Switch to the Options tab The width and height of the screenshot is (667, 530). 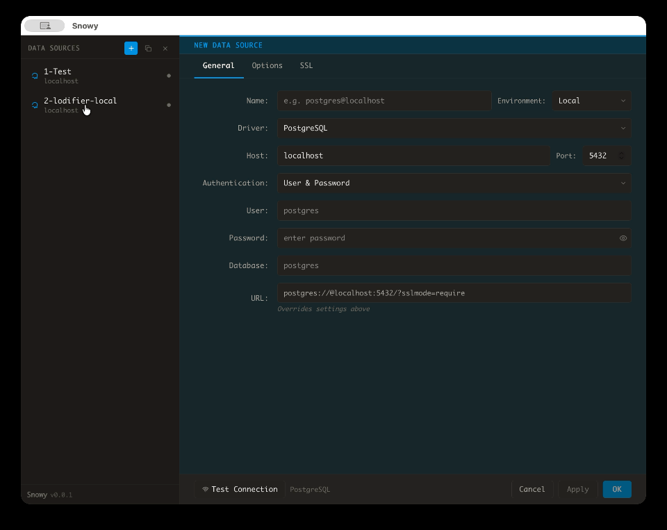click(267, 65)
